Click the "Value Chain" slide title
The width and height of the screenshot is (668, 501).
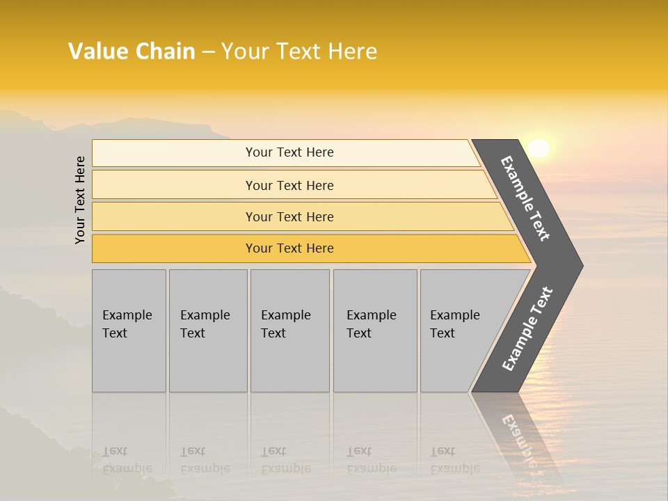point(132,51)
